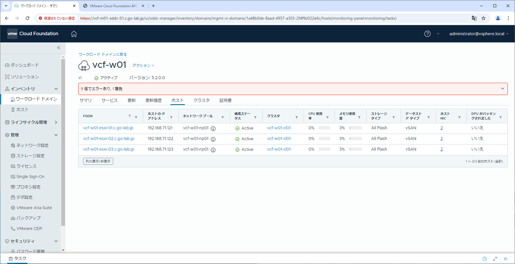Open administrator@vsphere.local user dropdown
Viewport: 515px width, 264px height.
(x=479, y=34)
